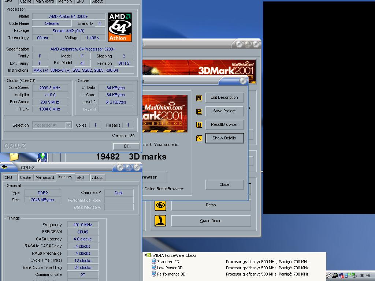This screenshot has width=375, height=281.
Task: Click OK button in CPU-Z window
Action: tap(126, 146)
